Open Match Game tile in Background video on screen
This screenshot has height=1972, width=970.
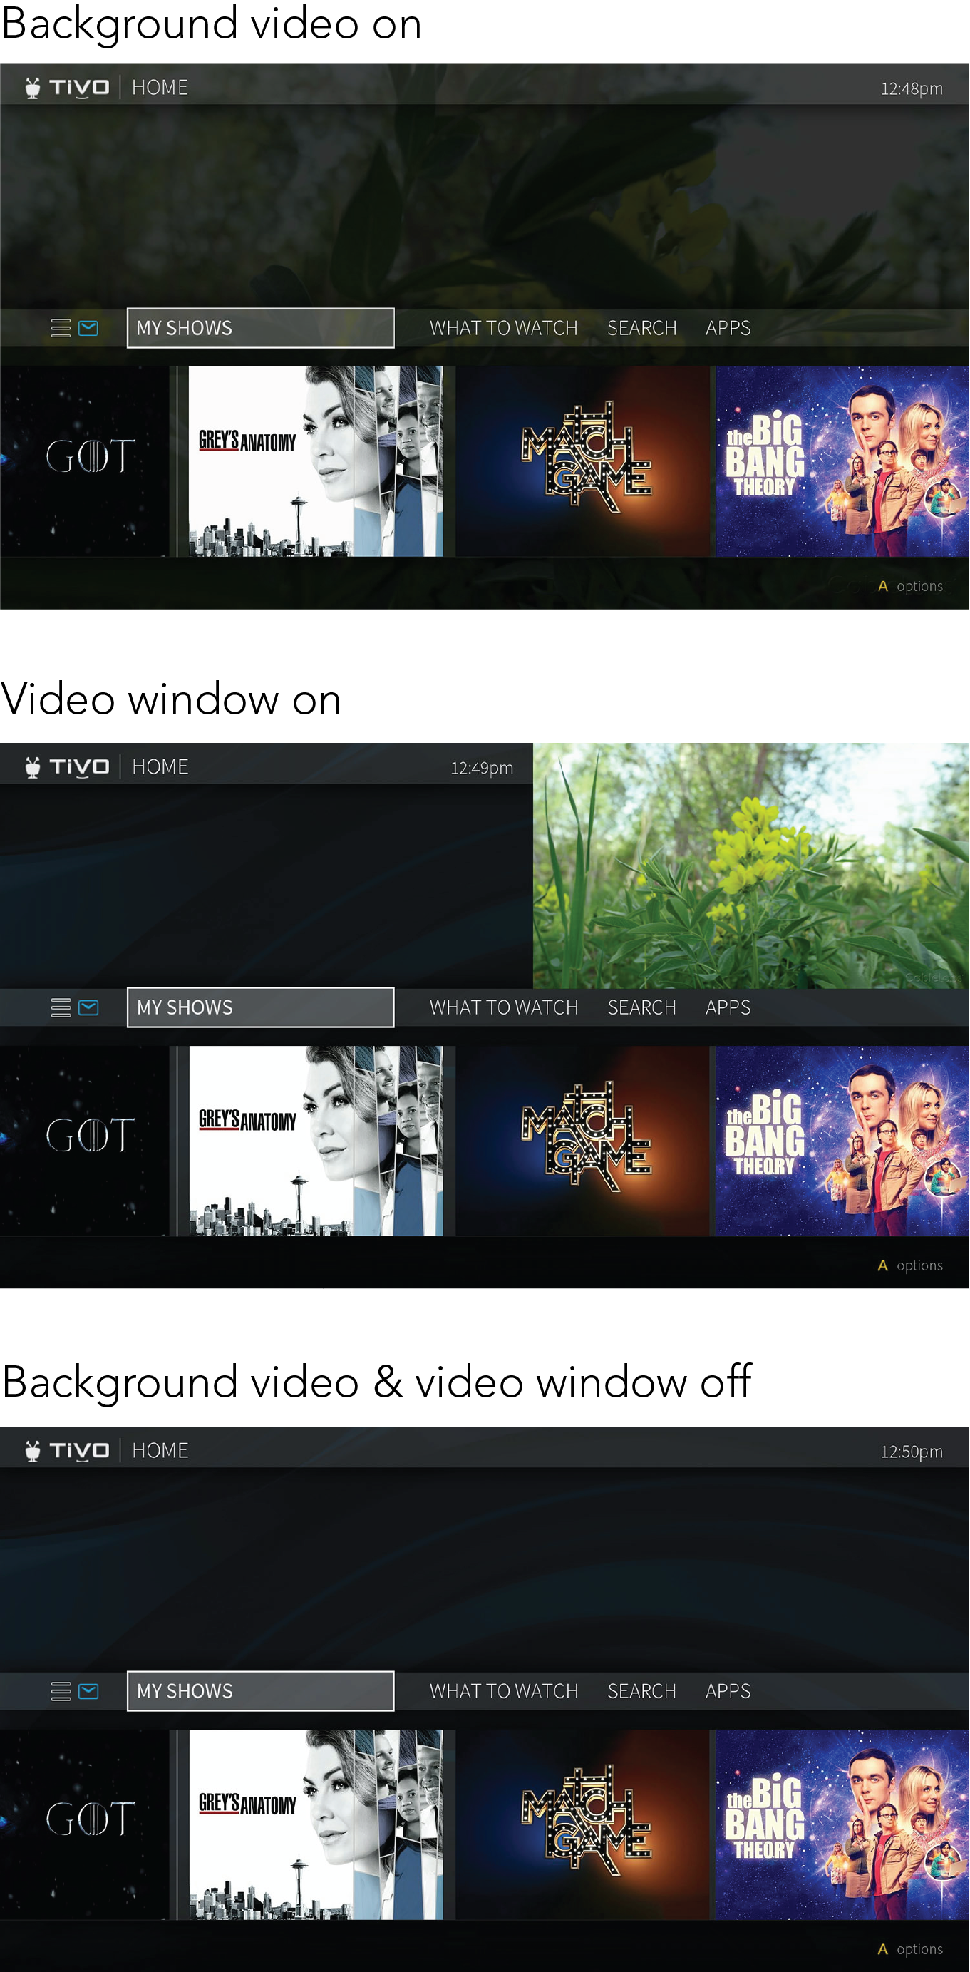583,461
